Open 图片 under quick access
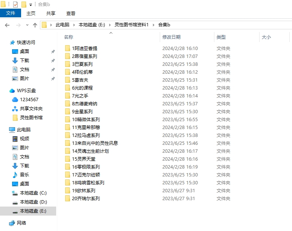Screen dimensions: 292x231 click(x=24, y=79)
